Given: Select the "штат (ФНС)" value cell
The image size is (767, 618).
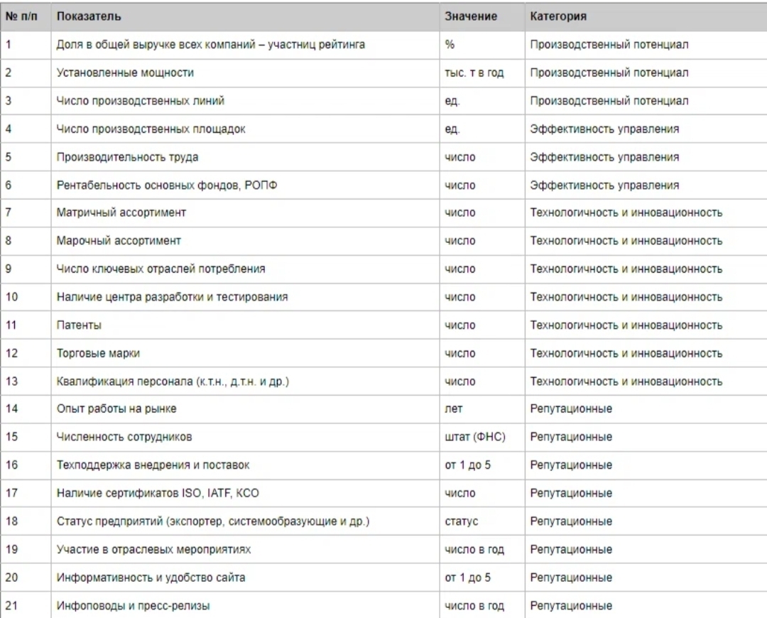Looking at the screenshot, I should click(474, 438).
